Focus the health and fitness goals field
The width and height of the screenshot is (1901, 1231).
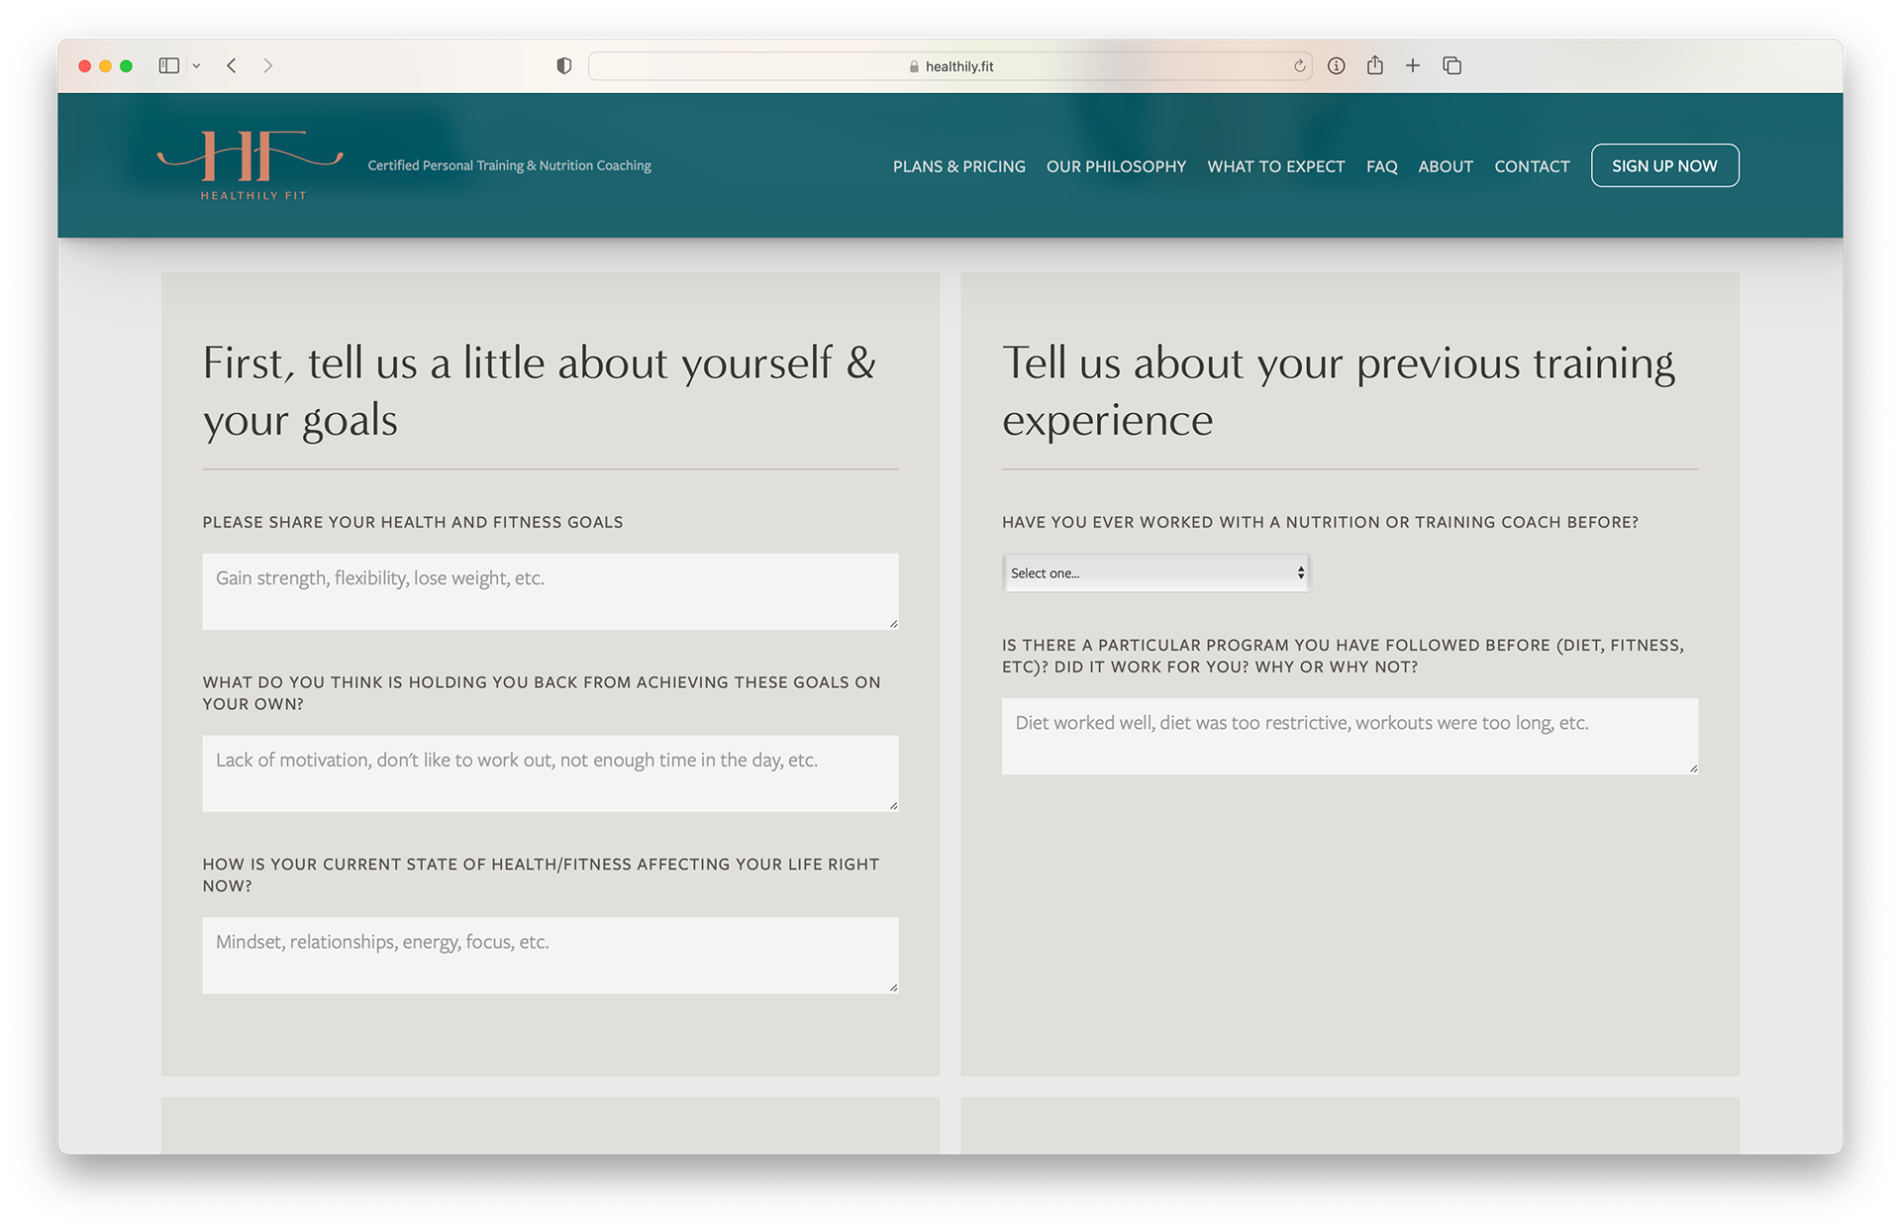pyautogui.click(x=550, y=591)
